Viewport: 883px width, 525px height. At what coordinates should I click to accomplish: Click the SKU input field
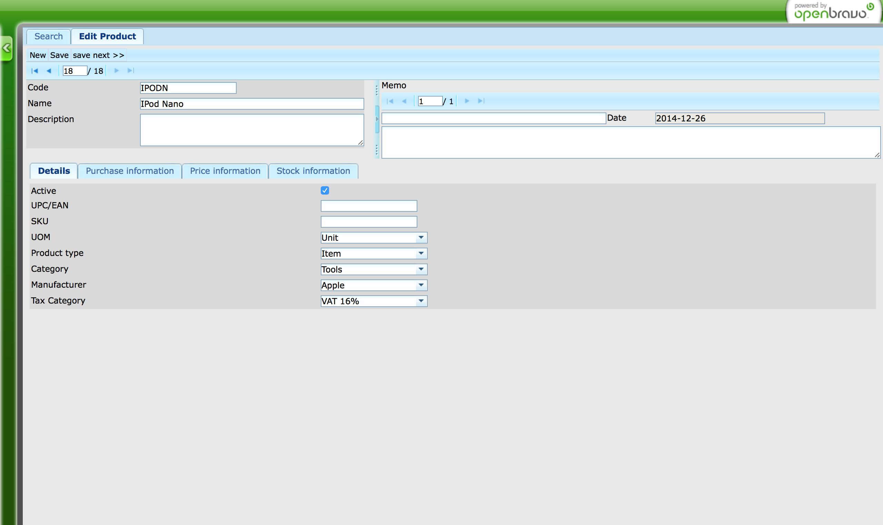coord(369,222)
